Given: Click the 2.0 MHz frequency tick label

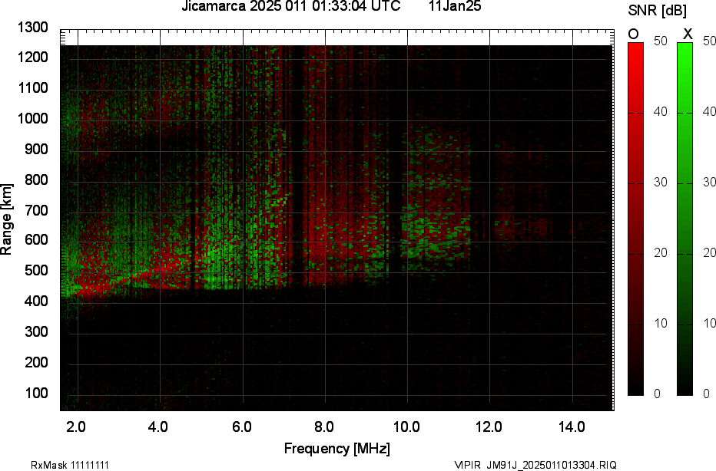Looking at the screenshot, I should [x=76, y=427].
